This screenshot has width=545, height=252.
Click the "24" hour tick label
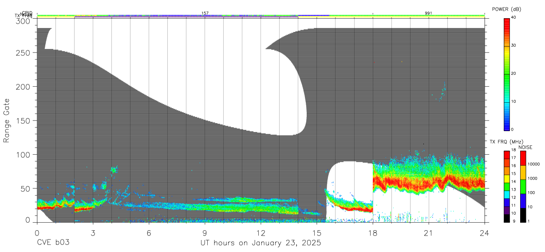coord(484,232)
